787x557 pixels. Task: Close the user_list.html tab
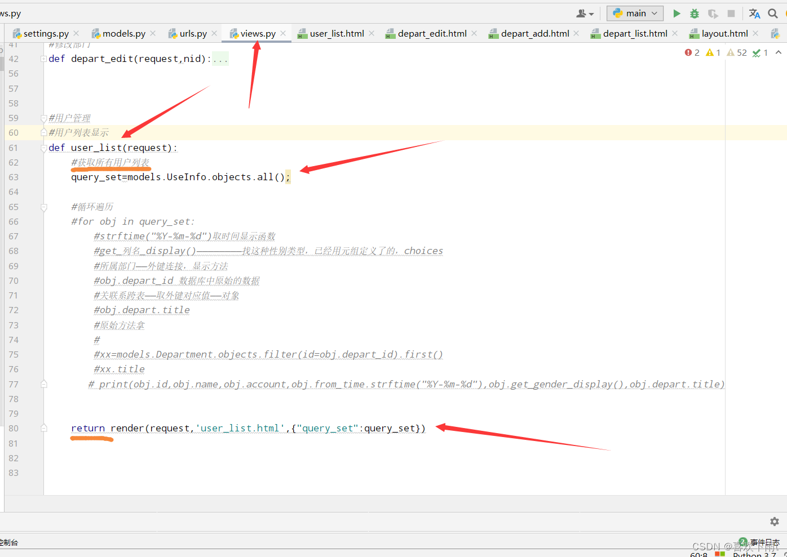click(372, 33)
